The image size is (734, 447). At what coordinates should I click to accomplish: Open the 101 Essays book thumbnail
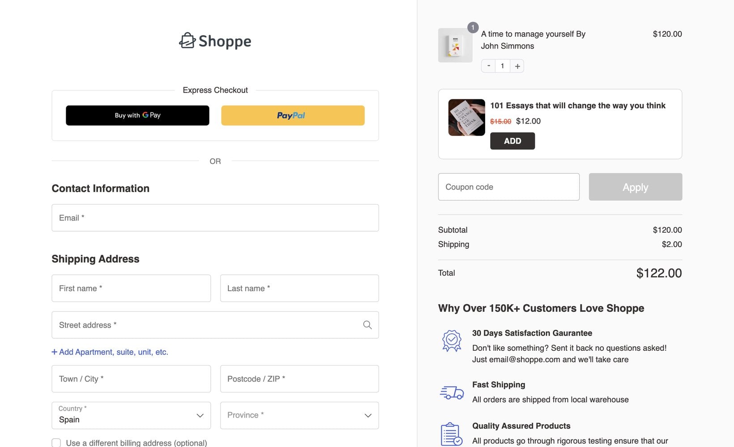coord(466,117)
